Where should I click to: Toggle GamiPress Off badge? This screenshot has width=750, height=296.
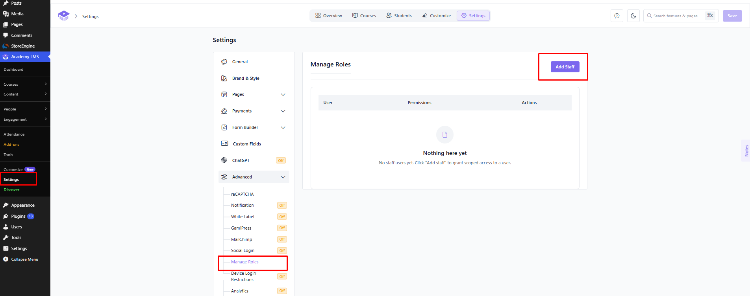pyautogui.click(x=282, y=228)
